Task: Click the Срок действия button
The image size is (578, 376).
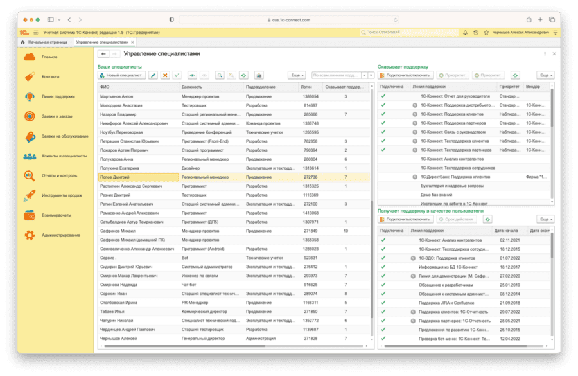Action: tap(457, 219)
